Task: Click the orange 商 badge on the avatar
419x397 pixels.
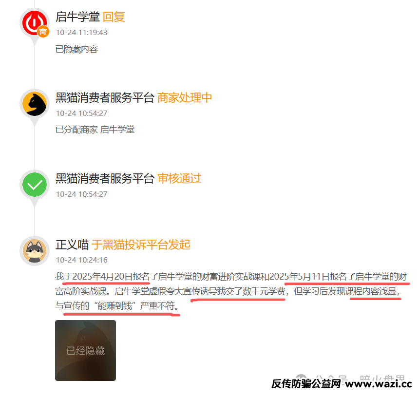Action: tap(43, 32)
